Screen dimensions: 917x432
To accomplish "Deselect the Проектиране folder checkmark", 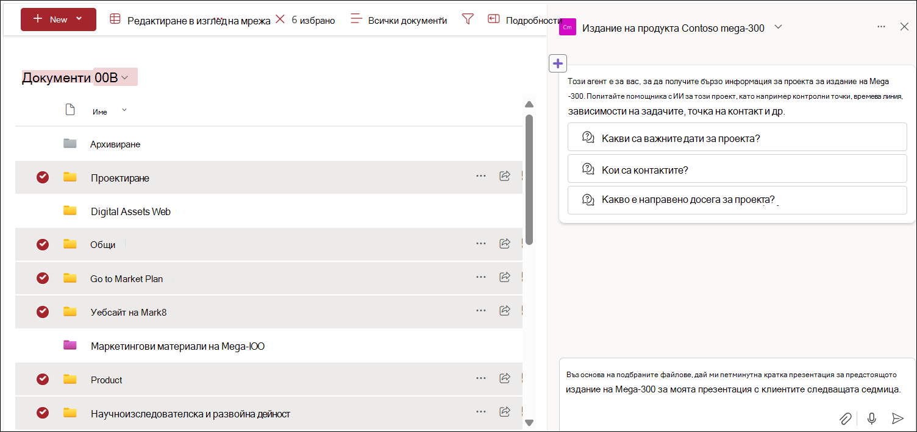I will (x=43, y=177).
